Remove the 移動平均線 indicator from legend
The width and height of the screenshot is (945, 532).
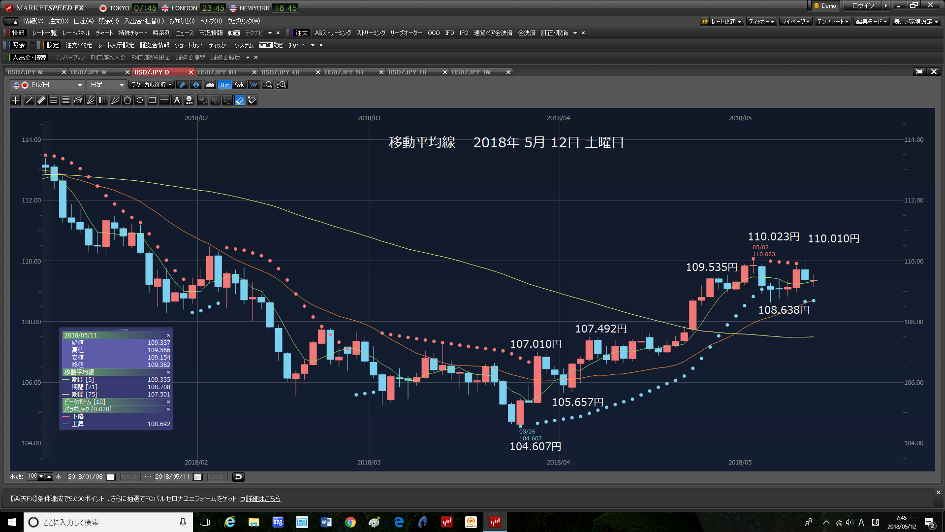[168, 372]
